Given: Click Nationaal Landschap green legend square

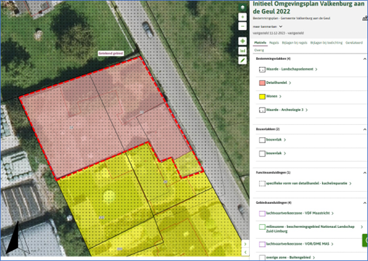Looking at the screenshot, I should pyautogui.click(x=262, y=227).
